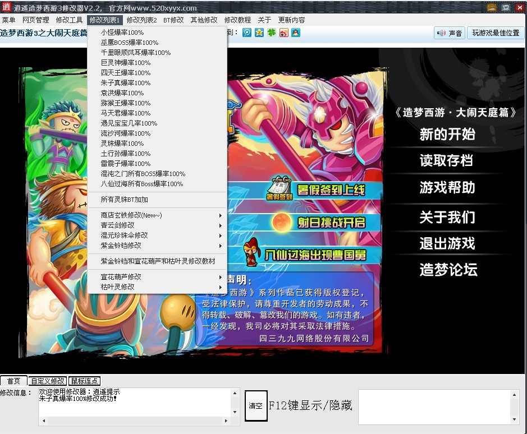
Task: Open the BT修改 menu
Action: click(x=173, y=20)
